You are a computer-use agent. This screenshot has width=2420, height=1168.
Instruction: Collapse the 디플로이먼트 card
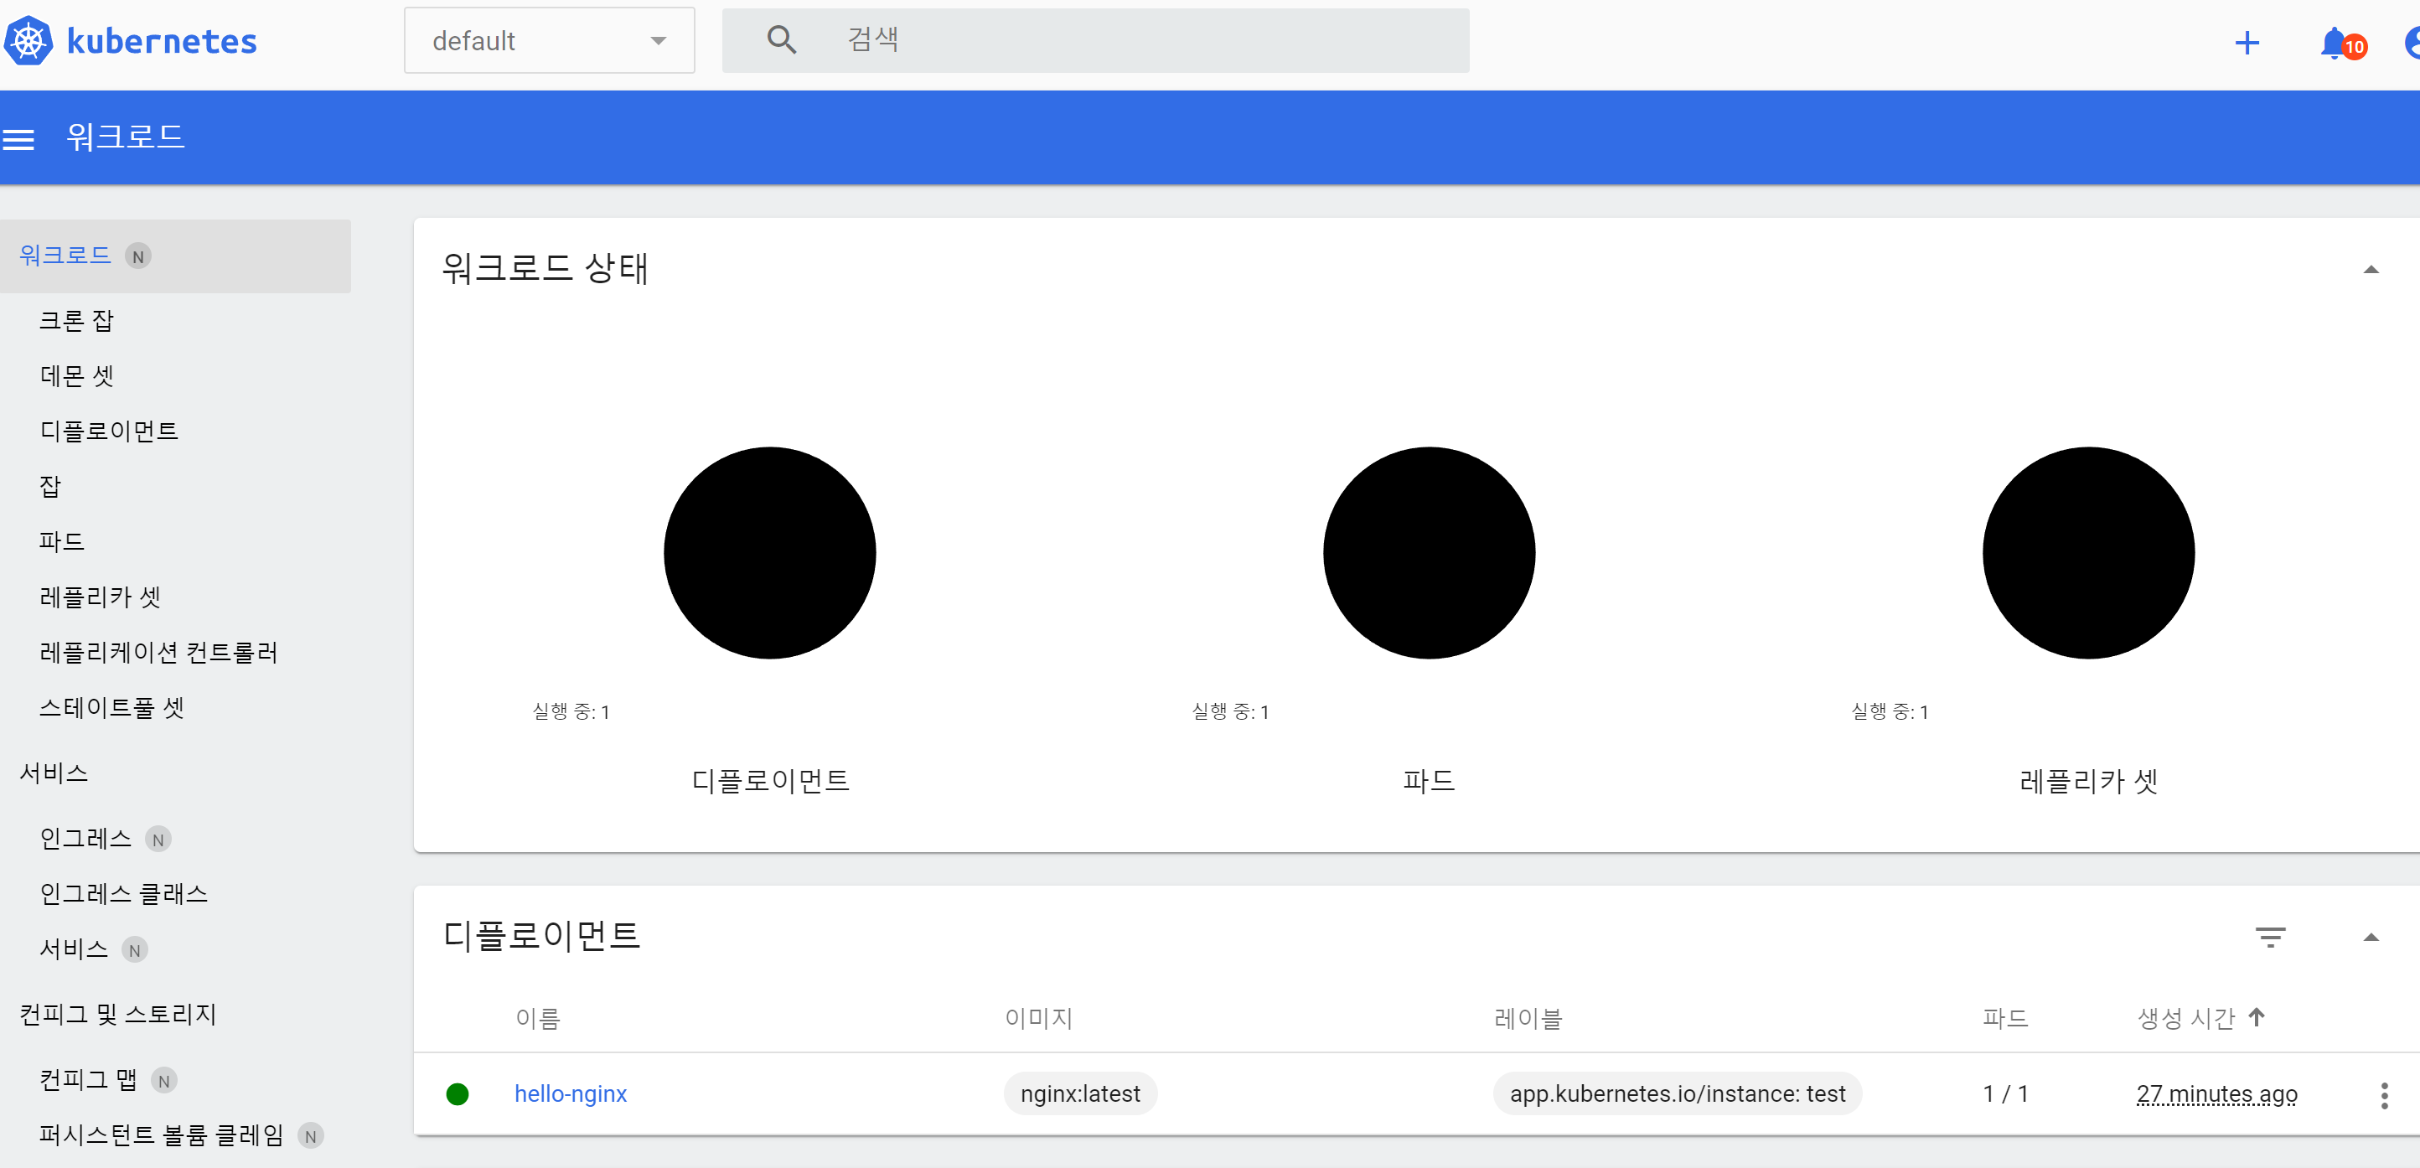[x=2371, y=937]
